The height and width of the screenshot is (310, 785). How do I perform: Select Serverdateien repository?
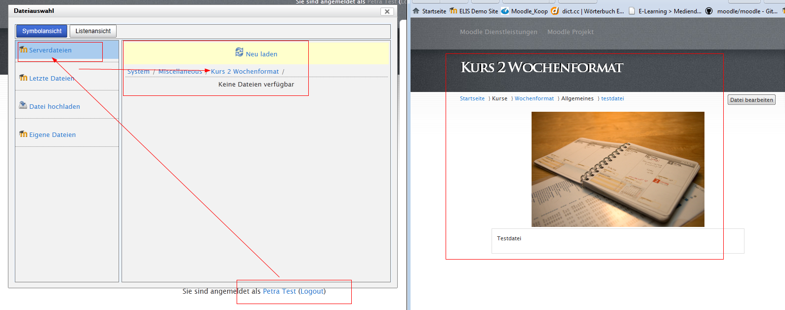50,50
